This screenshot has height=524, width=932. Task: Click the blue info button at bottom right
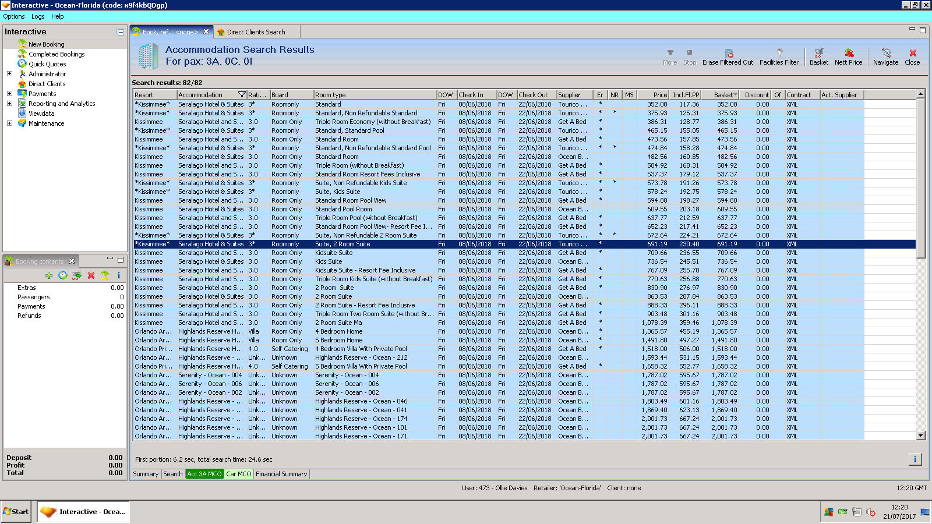915,459
